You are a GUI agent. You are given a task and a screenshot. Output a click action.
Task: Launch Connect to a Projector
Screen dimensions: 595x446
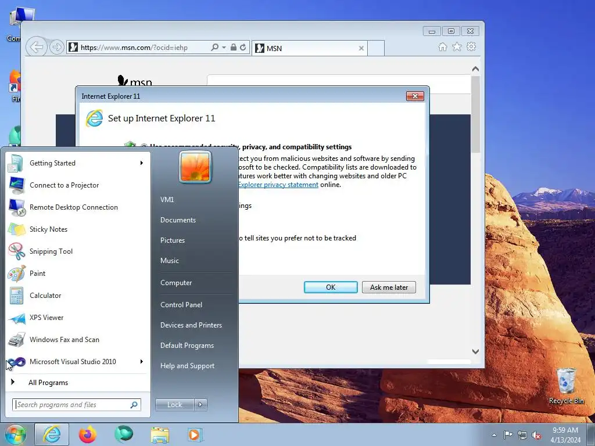[78, 185]
